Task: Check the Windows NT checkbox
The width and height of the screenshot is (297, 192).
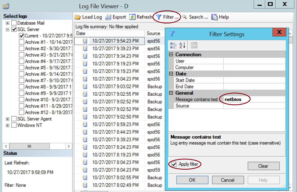Action: (14, 125)
